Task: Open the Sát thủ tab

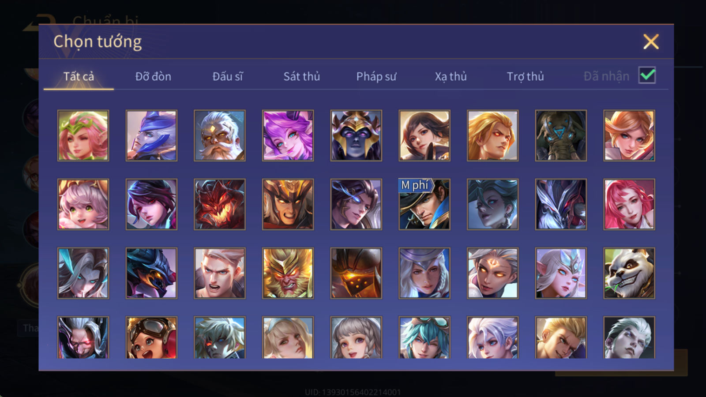Action: [302, 76]
